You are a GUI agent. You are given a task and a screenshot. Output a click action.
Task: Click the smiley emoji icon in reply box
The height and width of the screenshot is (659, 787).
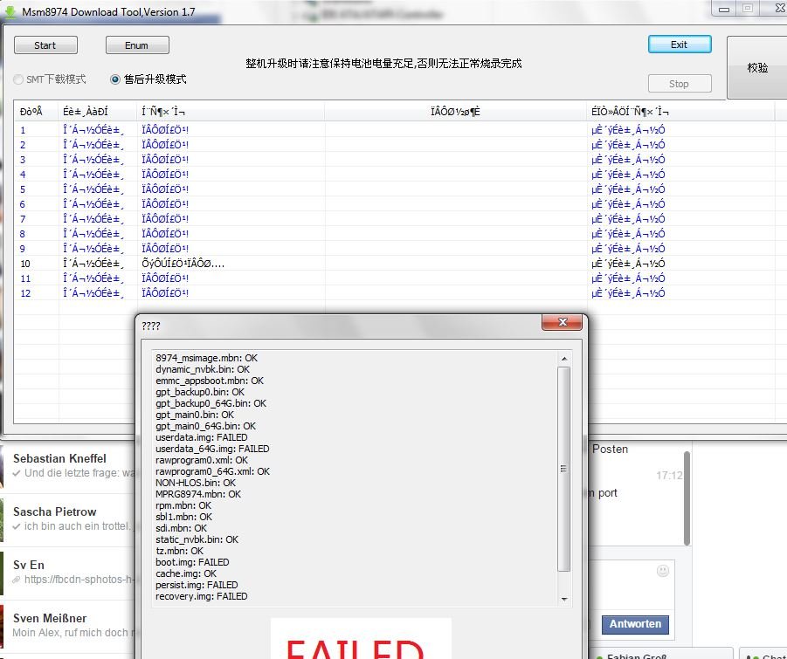tap(663, 571)
